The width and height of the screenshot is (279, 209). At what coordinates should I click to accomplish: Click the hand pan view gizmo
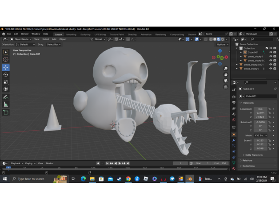click(x=226, y=75)
